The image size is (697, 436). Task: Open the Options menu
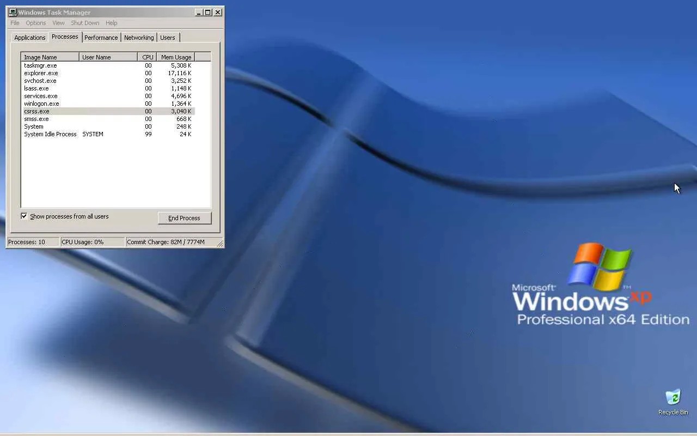click(36, 23)
